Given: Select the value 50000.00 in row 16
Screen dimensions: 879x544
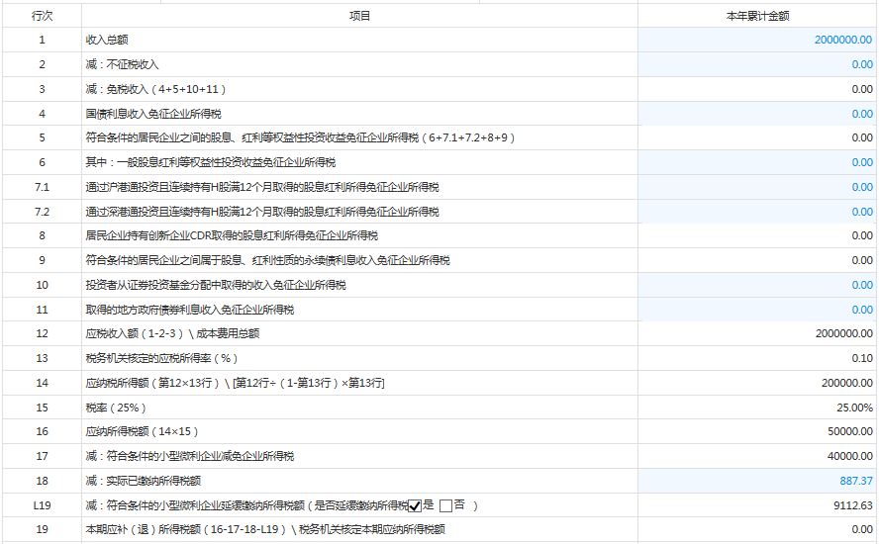Looking at the screenshot, I should 850,432.
